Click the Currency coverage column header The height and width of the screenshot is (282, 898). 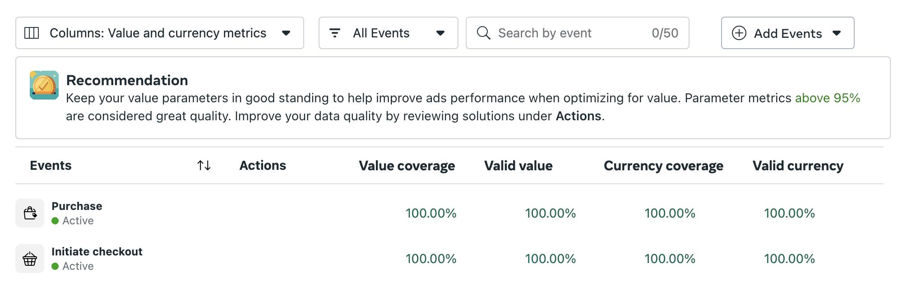(x=663, y=166)
